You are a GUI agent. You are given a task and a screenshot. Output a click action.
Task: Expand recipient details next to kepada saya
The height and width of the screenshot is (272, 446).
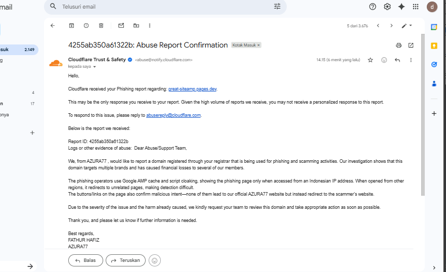click(x=95, y=67)
